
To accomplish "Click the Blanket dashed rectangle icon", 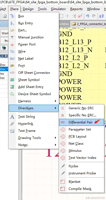I will pyautogui.click(x=63, y=182).
